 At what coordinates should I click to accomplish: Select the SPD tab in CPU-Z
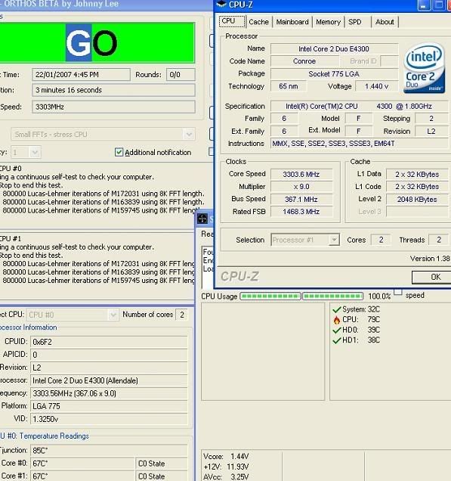click(x=355, y=22)
